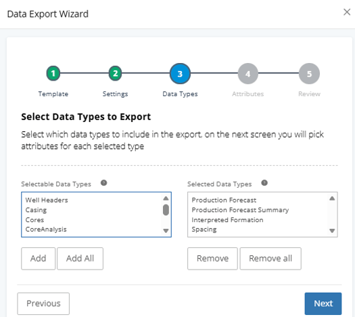Select Interpreted Formation item
The width and height of the screenshot is (355, 317).
pos(227,219)
